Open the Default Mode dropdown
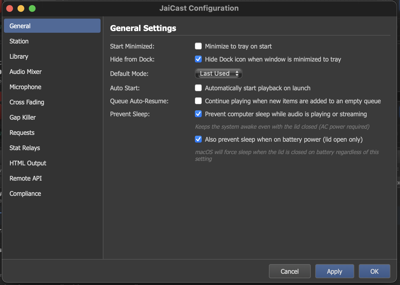The width and height of the screenshot is (400, 285). [x=219, y=73]
